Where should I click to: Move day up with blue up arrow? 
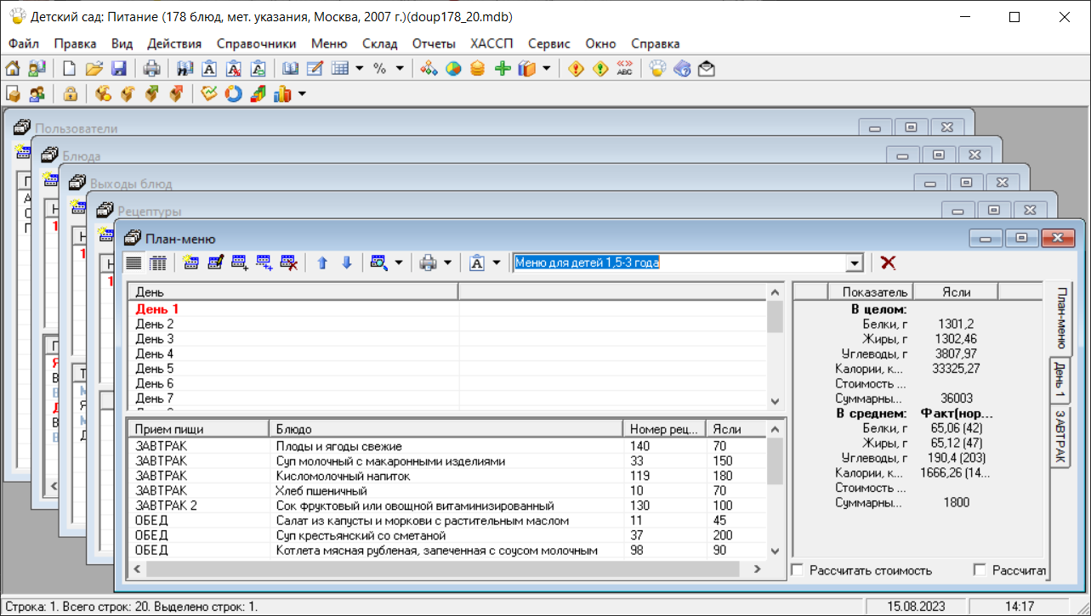click(x=322, y=263)
